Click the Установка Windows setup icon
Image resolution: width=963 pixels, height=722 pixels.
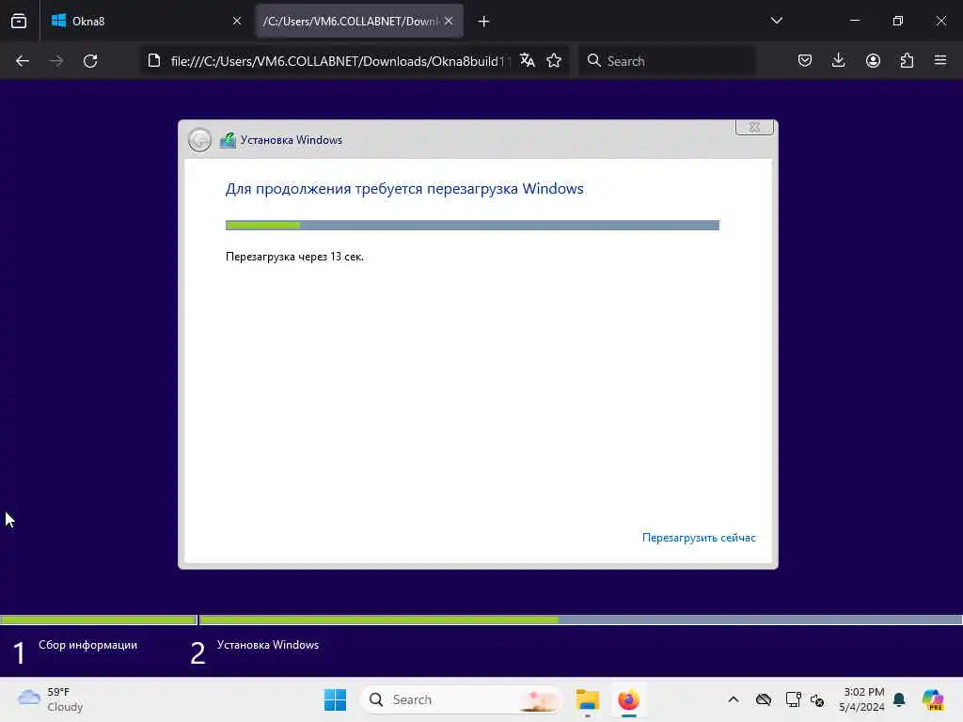[x=228, y=140]
